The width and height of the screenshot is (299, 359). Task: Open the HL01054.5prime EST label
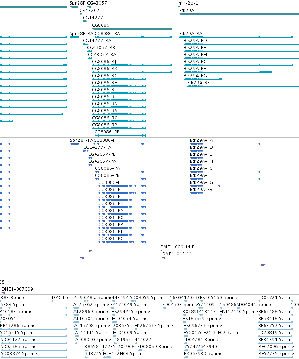(130, 319)
